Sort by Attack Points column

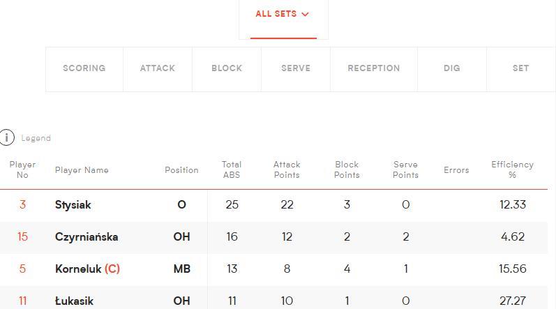point(287,169)
